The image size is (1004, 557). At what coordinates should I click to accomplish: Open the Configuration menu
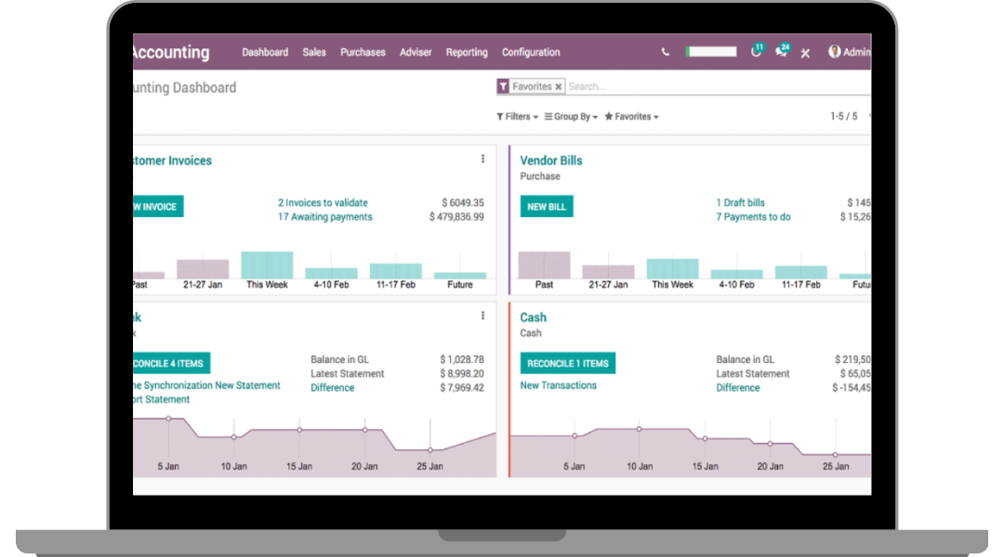click(531, 53)
